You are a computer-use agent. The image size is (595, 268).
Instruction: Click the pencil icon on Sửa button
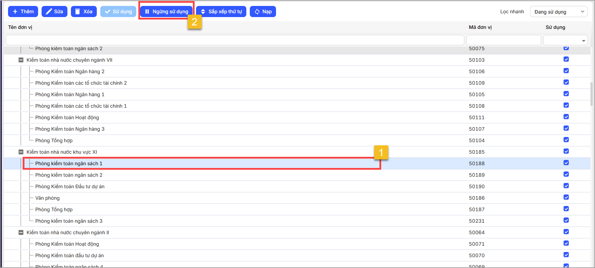click(x=49, y=12)
